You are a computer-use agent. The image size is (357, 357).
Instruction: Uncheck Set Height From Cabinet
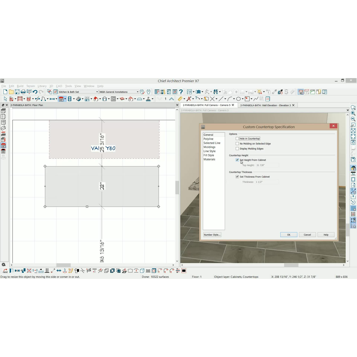click(237, 160)
